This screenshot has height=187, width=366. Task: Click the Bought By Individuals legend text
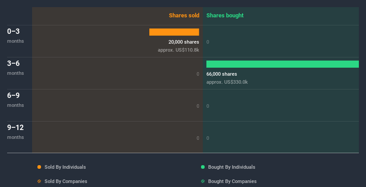[x=231, y=167]
